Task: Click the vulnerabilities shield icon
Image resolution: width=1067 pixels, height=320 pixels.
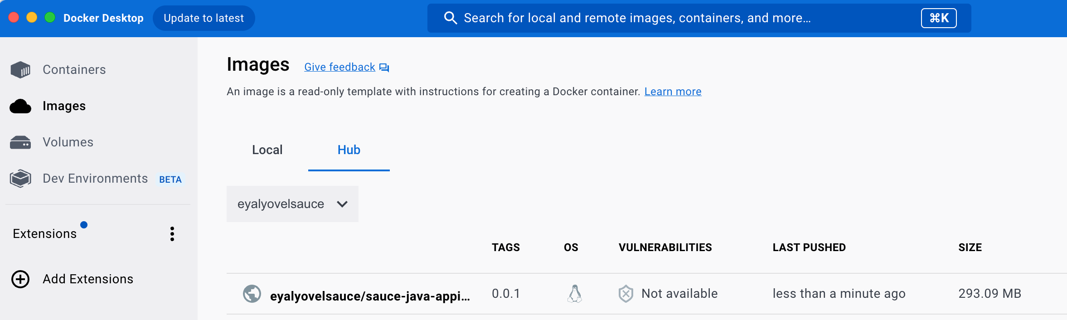Action: pos(626,294)
